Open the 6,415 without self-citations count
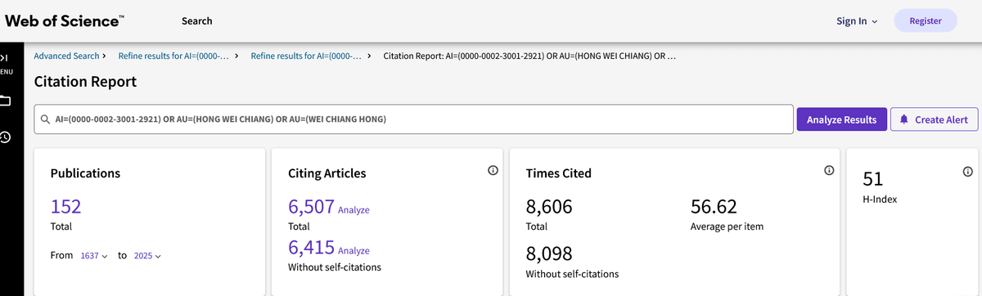Image resolution: width=982 pixels, height=296 pixels. coord(311,248)
